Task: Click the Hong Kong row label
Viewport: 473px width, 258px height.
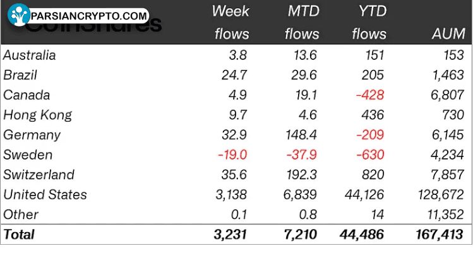Action: pyautogui.click(x=38, y=115)
